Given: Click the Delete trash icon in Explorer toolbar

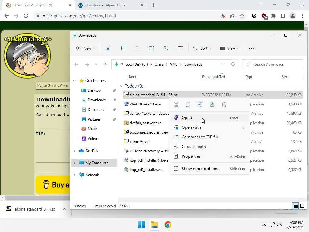Looking at the screenshot, I should tap(180, 48).
